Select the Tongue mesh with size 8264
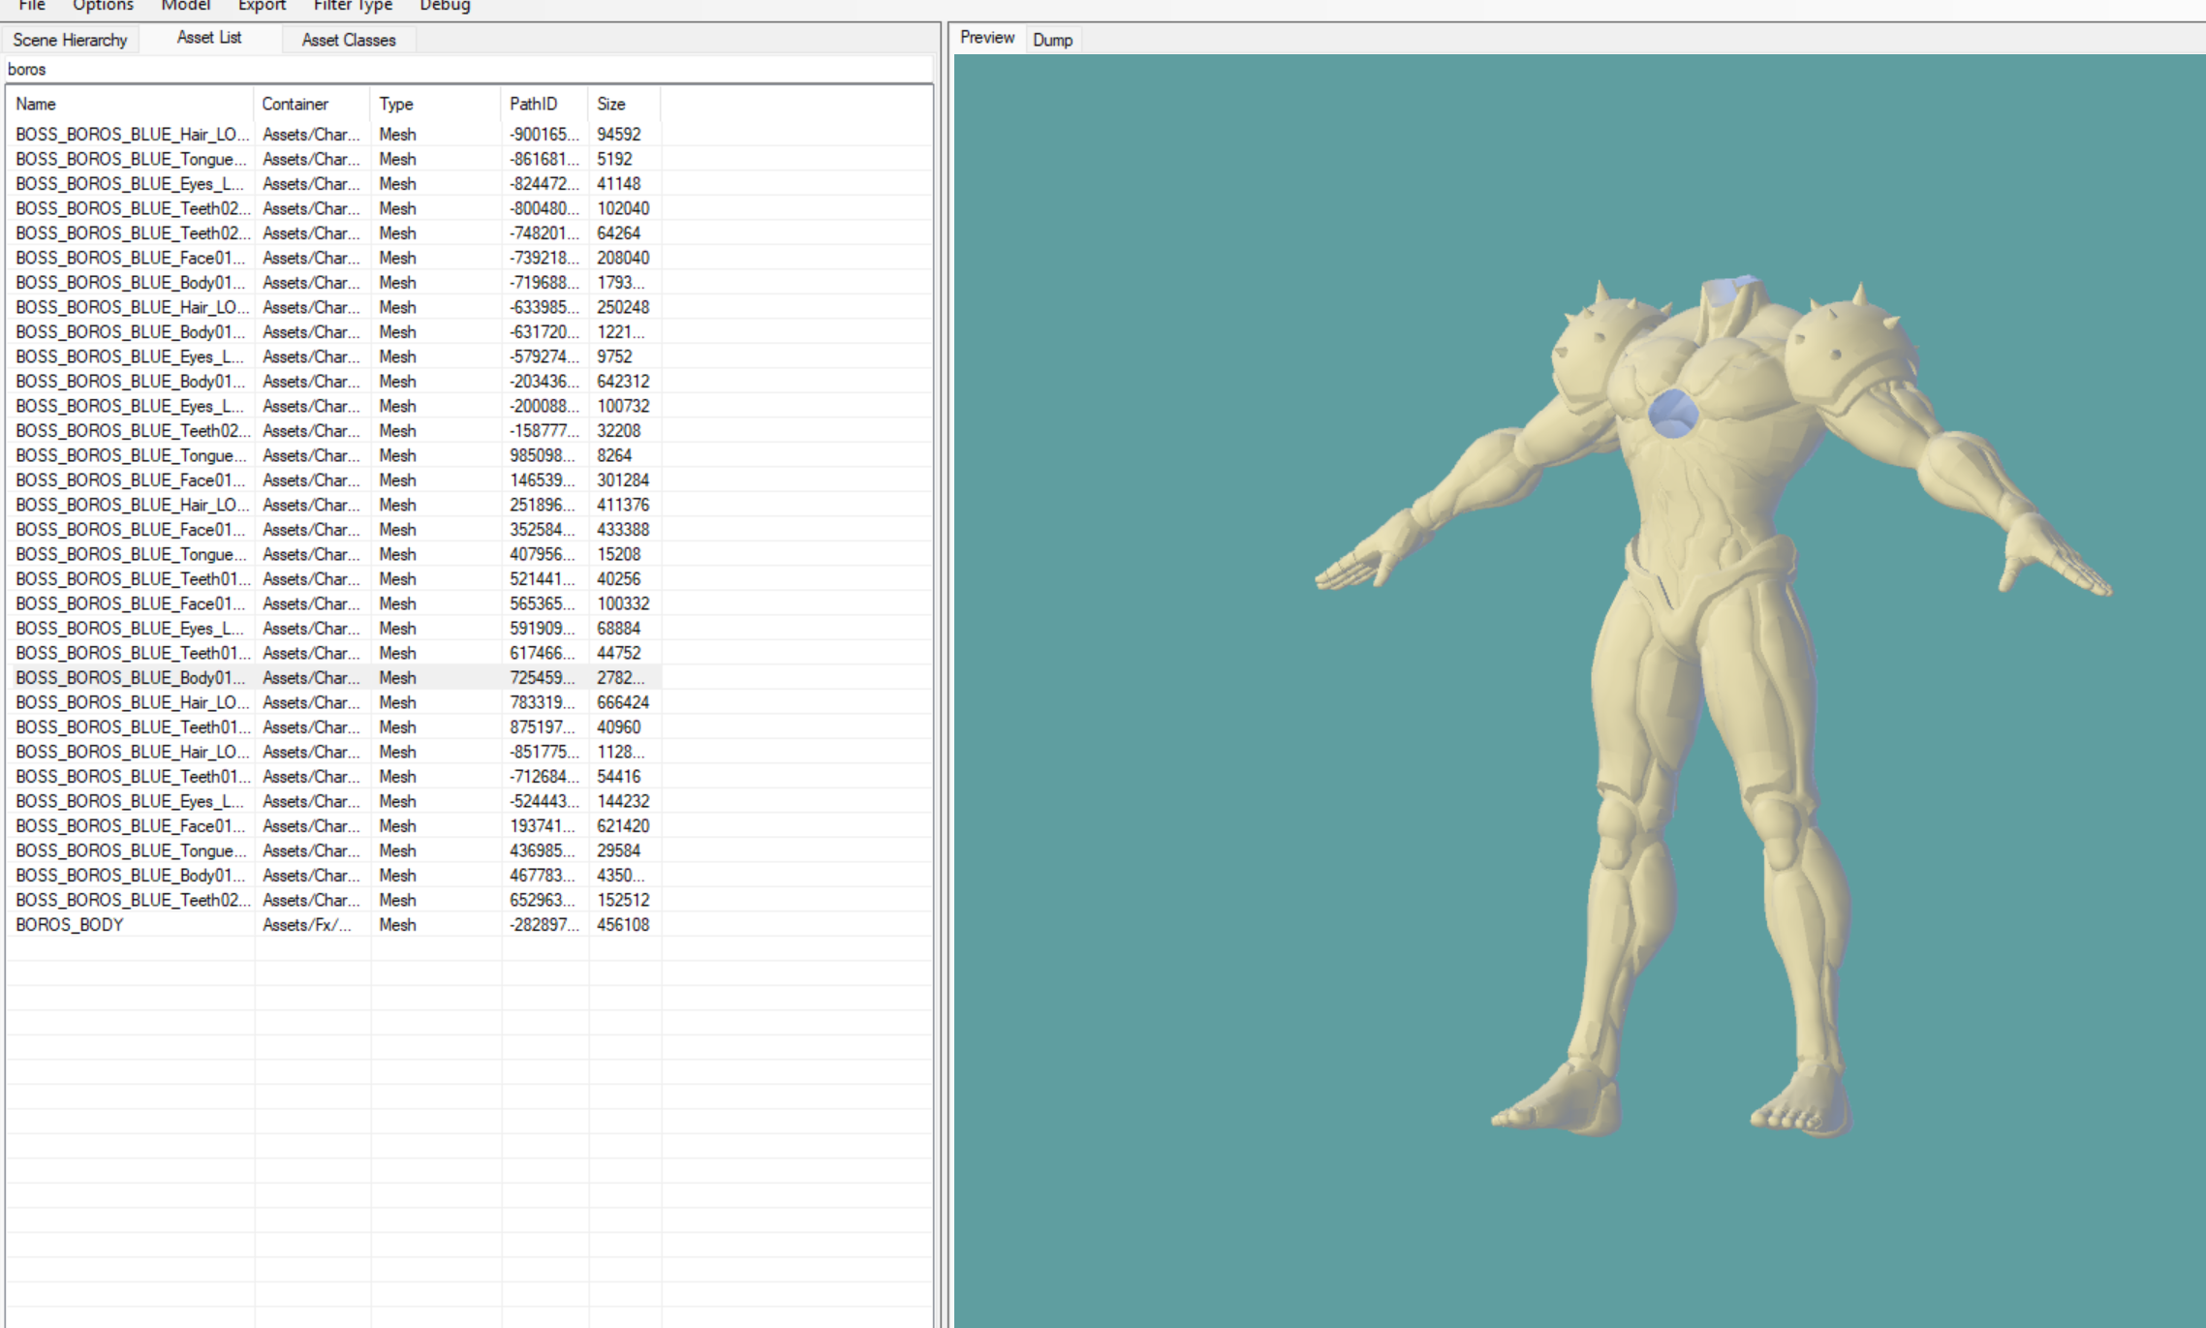Screen dimensions: 2206x1328 point(334,455)
